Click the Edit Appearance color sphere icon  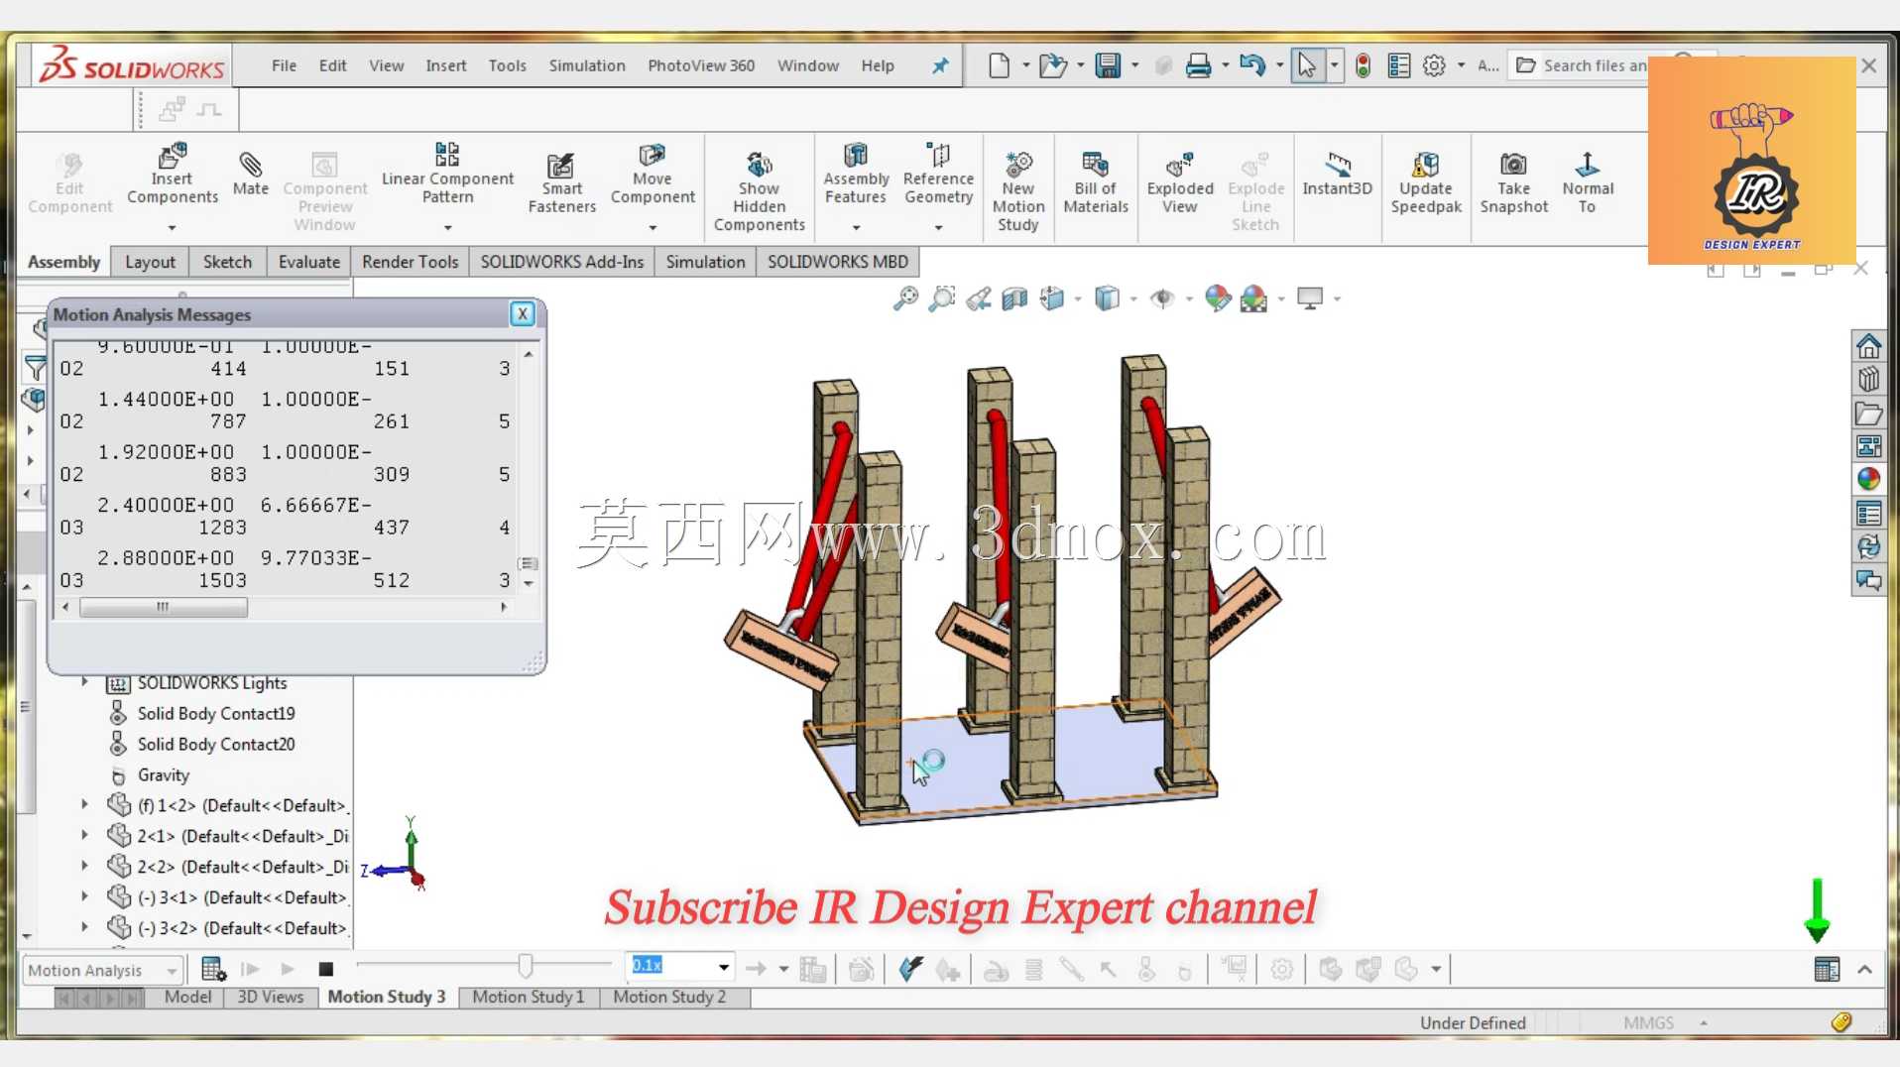(x=1217, y=297)
